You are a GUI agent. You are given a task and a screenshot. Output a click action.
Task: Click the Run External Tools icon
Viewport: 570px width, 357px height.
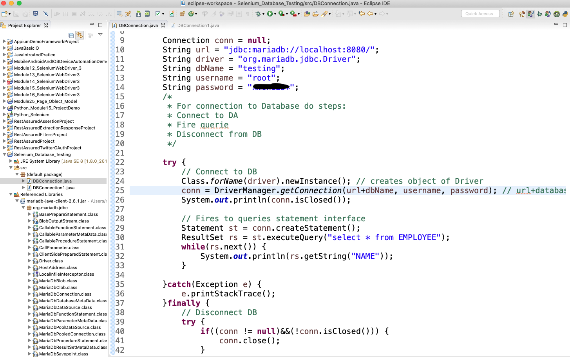[x=293, y=14]
